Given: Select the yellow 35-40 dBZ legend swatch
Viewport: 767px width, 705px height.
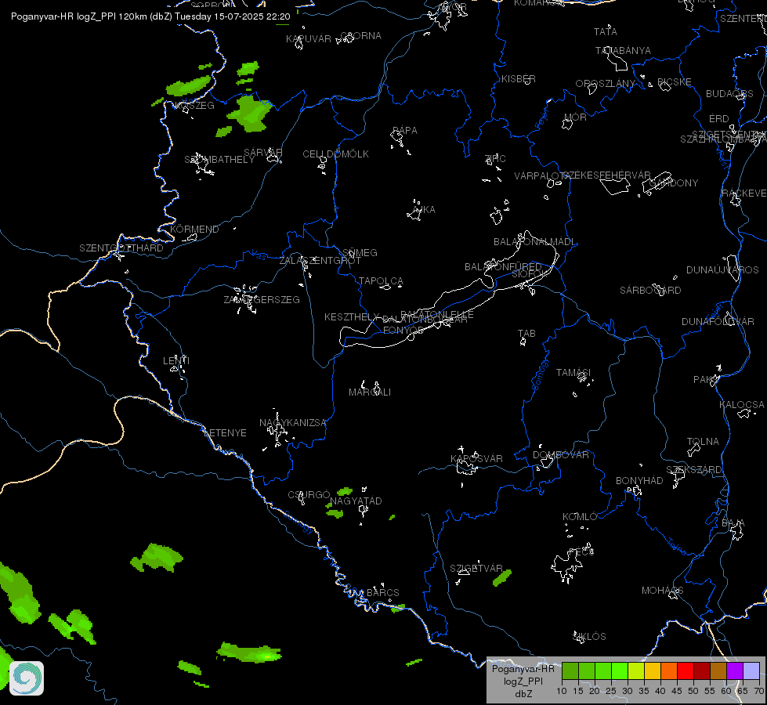Looking at the screenshot, I should click(x=653, y=671).
